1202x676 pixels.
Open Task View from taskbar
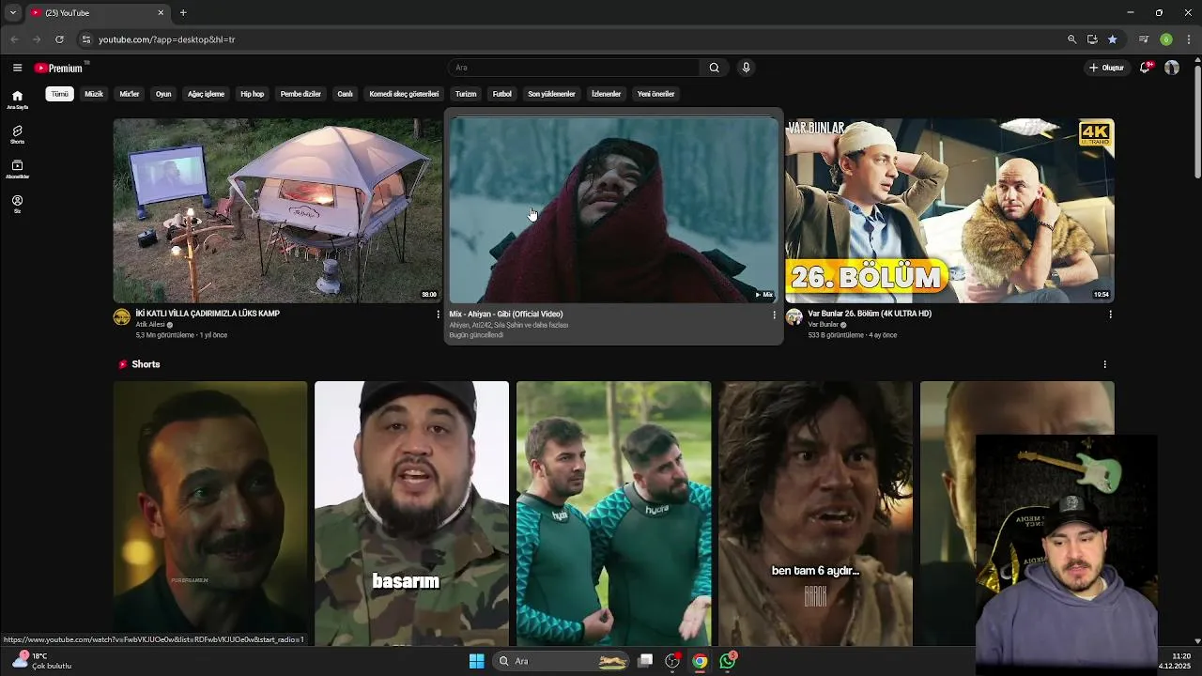pyautogui.click(x=645, y=661)
